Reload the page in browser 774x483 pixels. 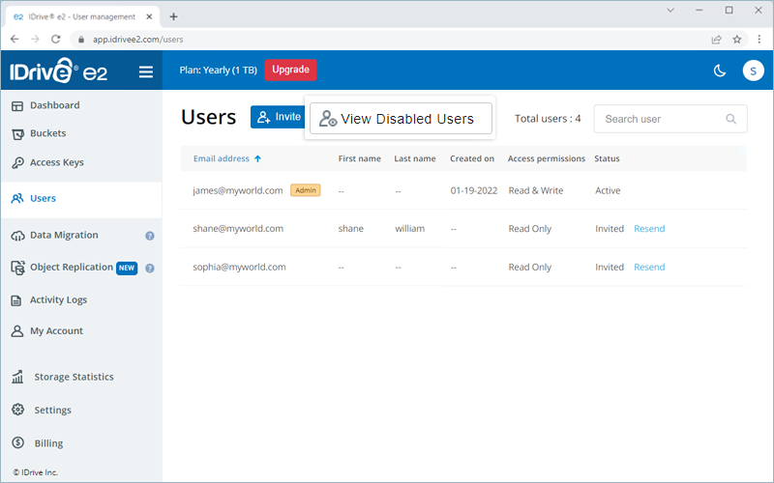[x=56, y=39]
